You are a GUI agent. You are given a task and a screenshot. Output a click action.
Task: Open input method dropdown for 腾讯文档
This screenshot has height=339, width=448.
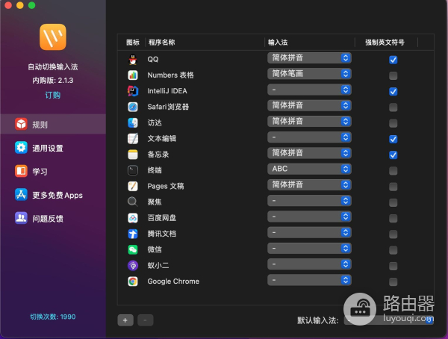coord(309,232)
